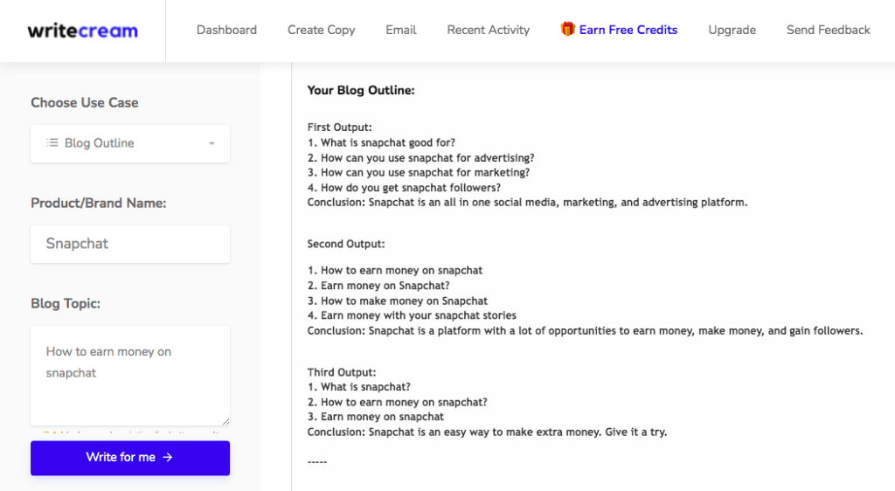
Task: Click the Second Output heading text
Action: pos(346,244)
